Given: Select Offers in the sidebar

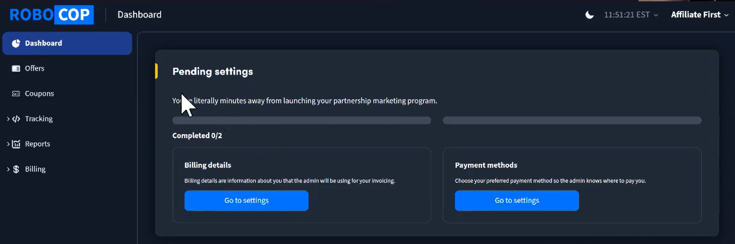Looking at the screenshot, I should click(34, 68).
